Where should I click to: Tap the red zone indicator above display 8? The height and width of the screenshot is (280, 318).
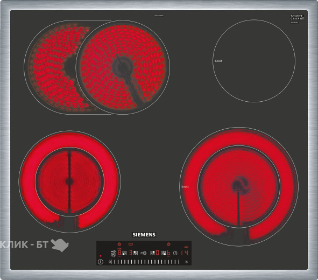coord(119,244)
